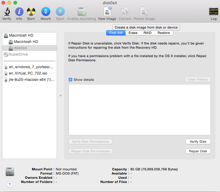Click the Resize Image toolbar icon
220x192 pixels.
click(144, 11)
